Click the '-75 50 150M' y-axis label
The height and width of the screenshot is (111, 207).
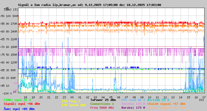tap(9, 55)
